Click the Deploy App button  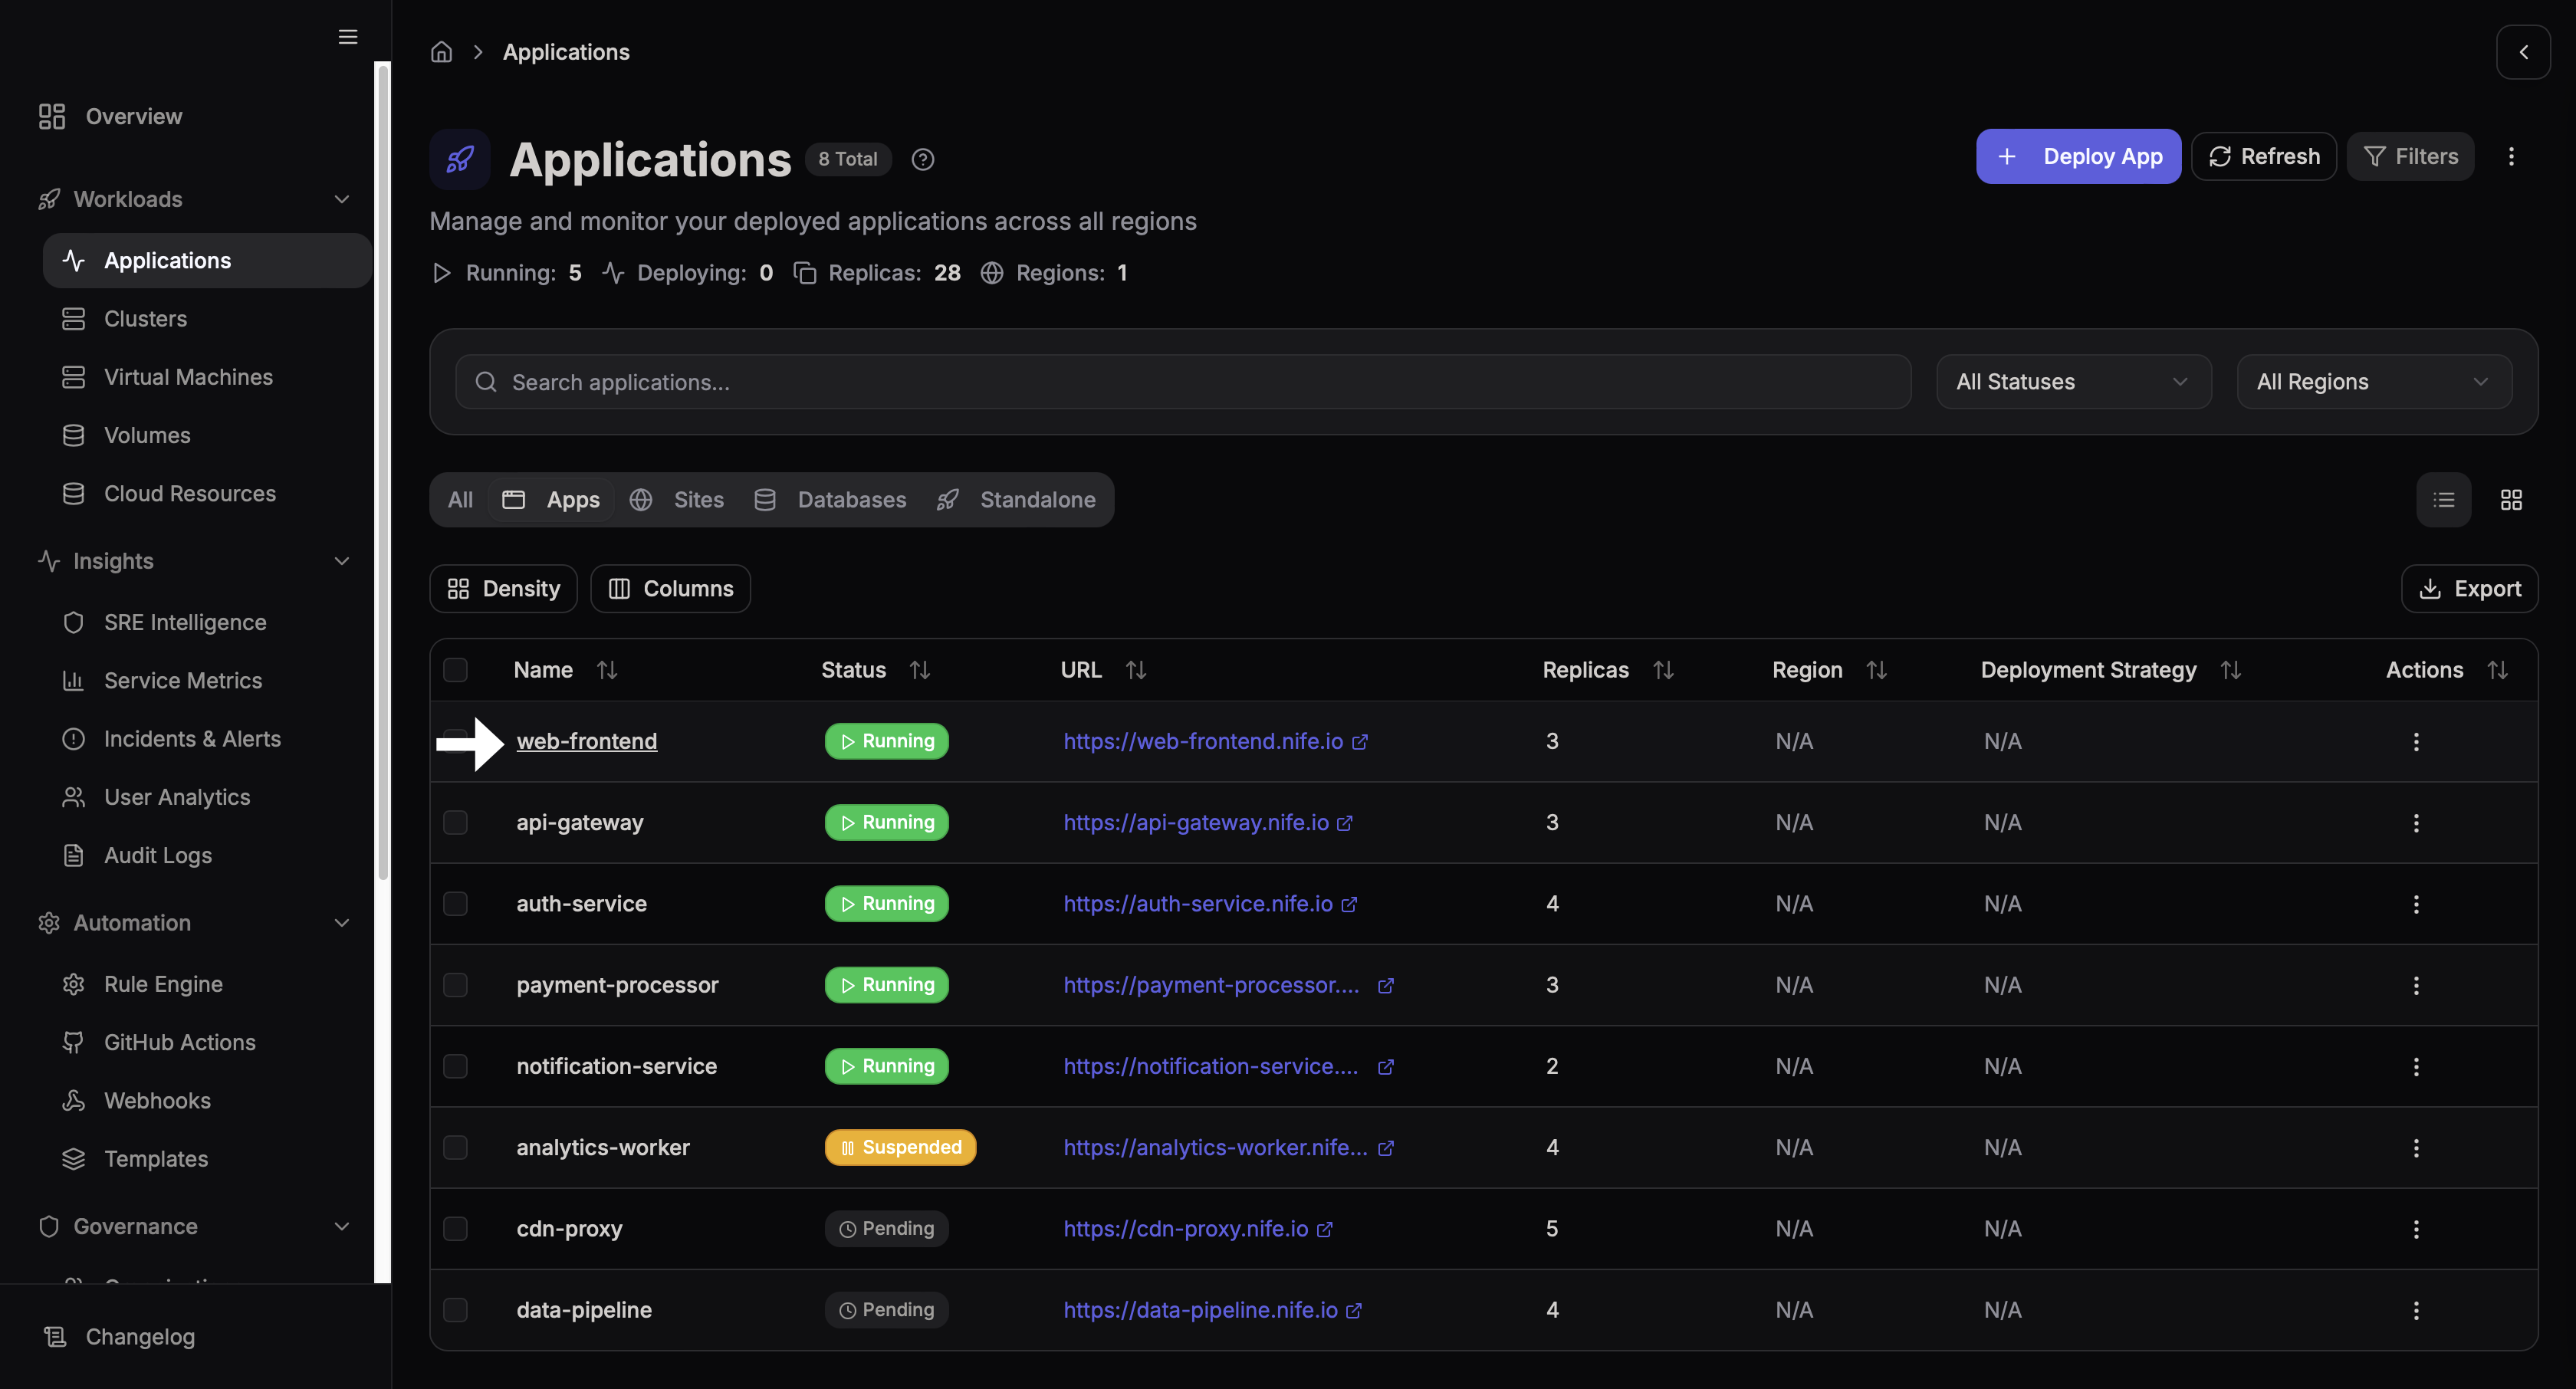(2078, 156)
